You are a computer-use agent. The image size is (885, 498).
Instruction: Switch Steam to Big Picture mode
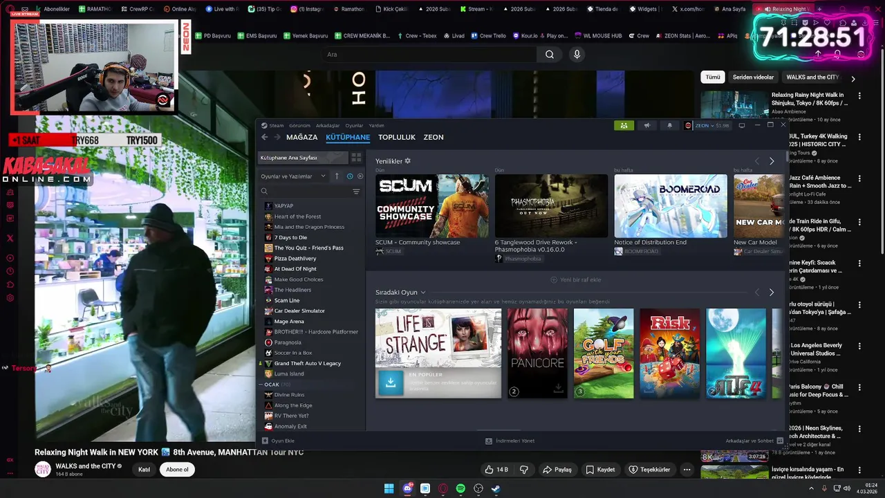[x=742, y=125]
